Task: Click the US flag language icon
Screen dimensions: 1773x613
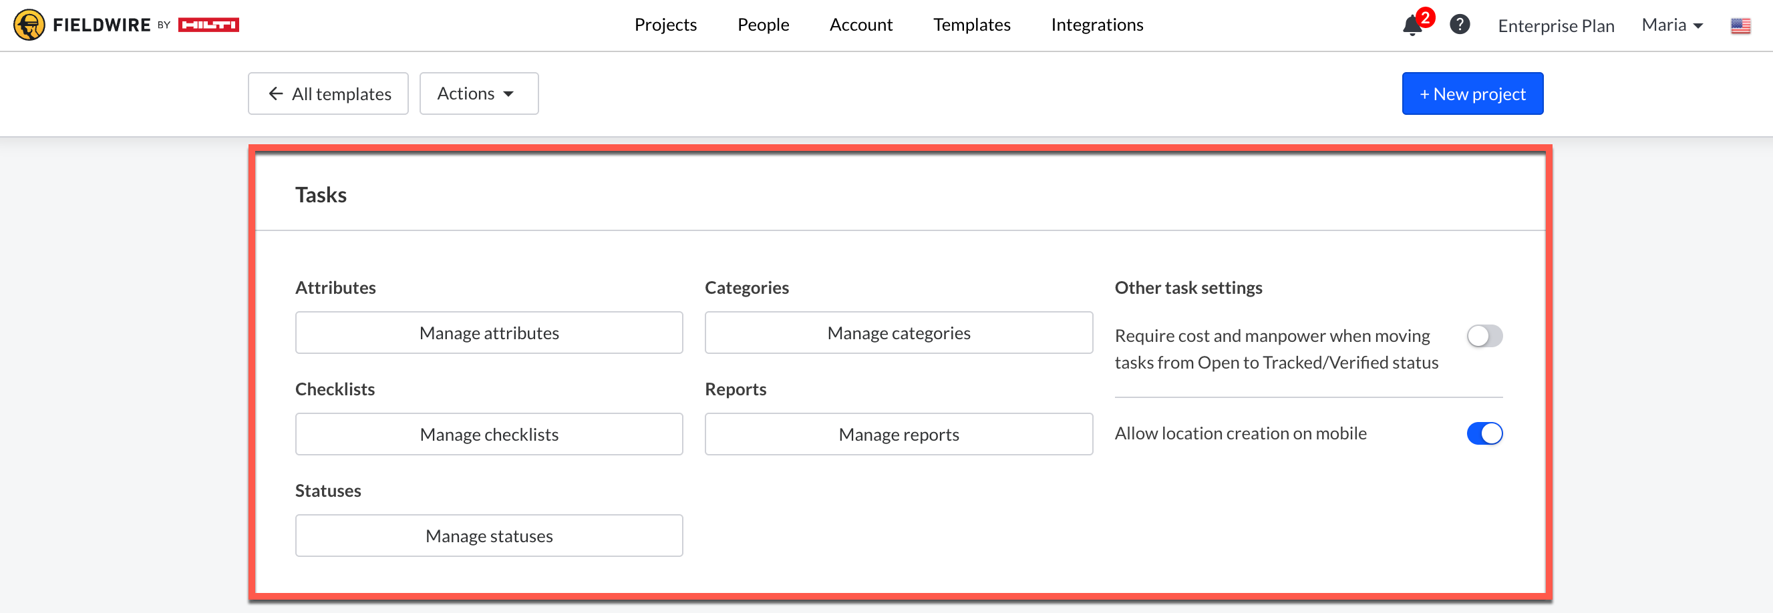Action: click(1740, 26)
